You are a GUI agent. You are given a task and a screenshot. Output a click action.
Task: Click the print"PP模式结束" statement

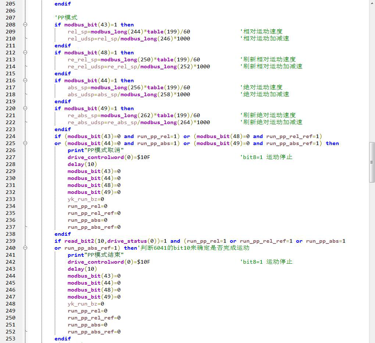[96, 255]
